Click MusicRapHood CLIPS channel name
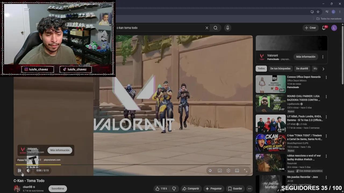The height and width of the screenshot is (193, 344). point(299,143)
